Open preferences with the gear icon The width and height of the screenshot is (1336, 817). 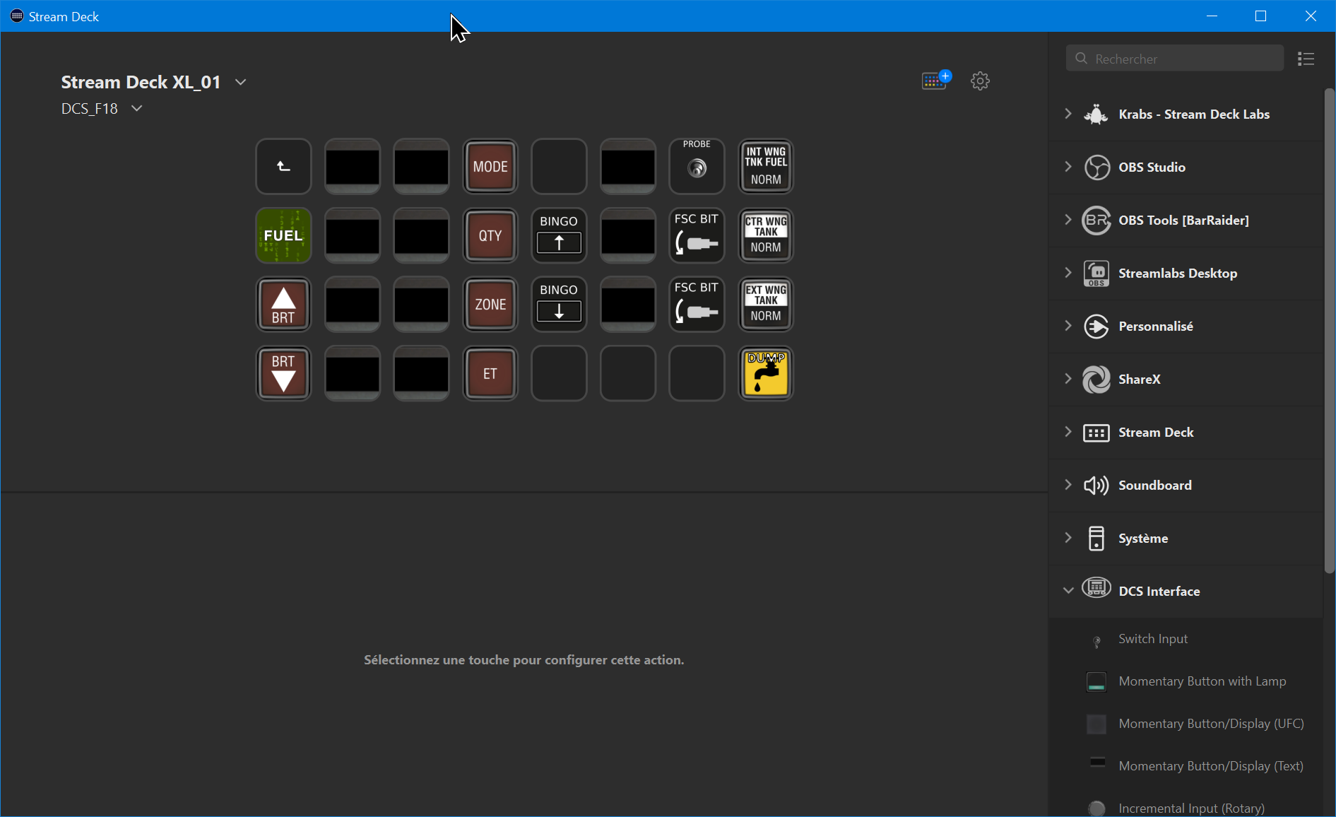pyautogui.click(x=980, y=81)
